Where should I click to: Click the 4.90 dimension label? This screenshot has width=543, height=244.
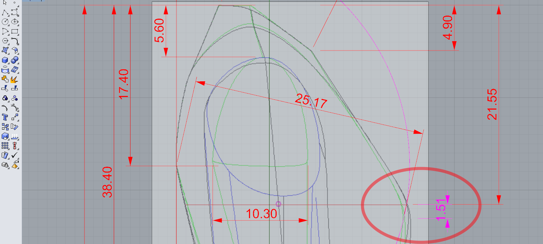pyautogui.click(x=447, y=28)
